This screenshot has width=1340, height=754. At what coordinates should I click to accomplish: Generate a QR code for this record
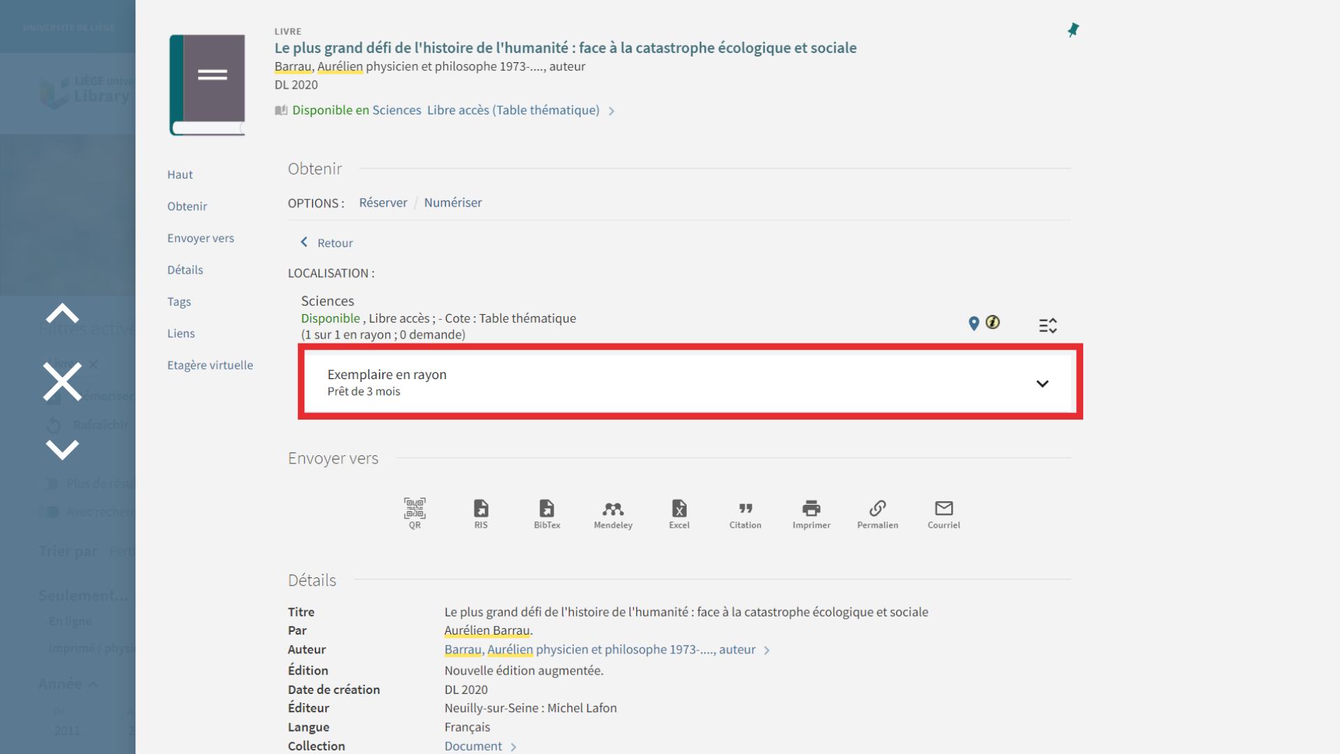click(x=415, y=513)
